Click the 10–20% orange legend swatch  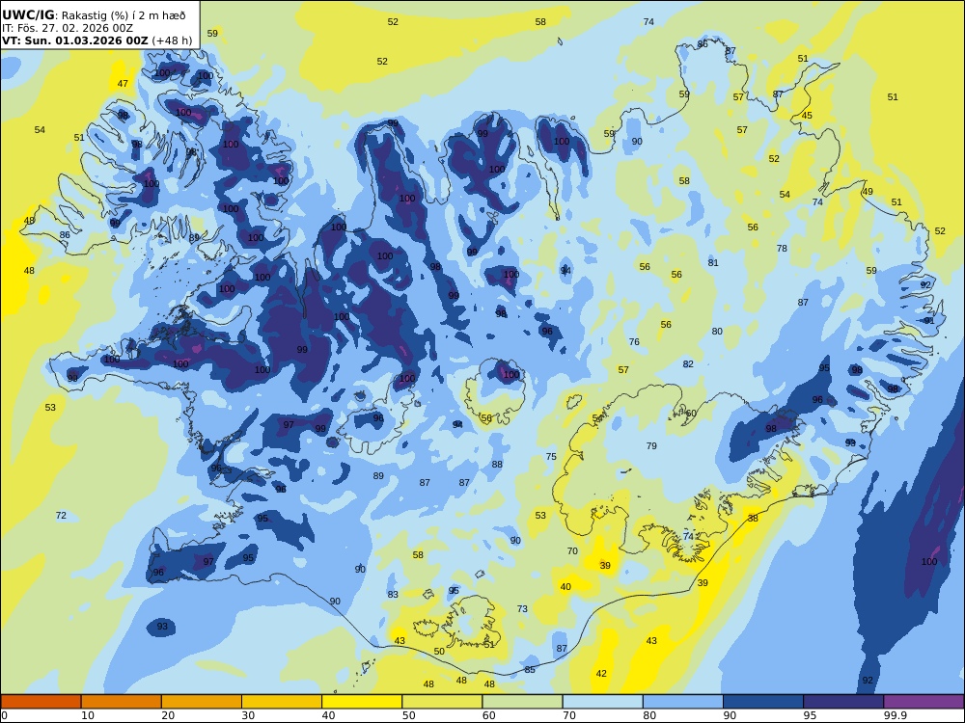pyautogui.click(x=122, y=702)
